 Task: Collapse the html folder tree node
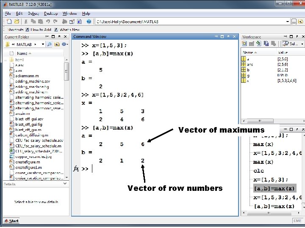[6, 60]
